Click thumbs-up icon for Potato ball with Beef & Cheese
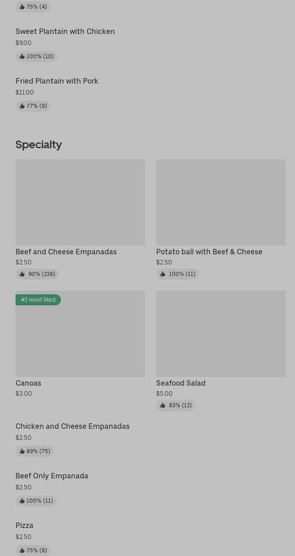Image resolution: width=295 pixels, height=556 pixels. 163,274
